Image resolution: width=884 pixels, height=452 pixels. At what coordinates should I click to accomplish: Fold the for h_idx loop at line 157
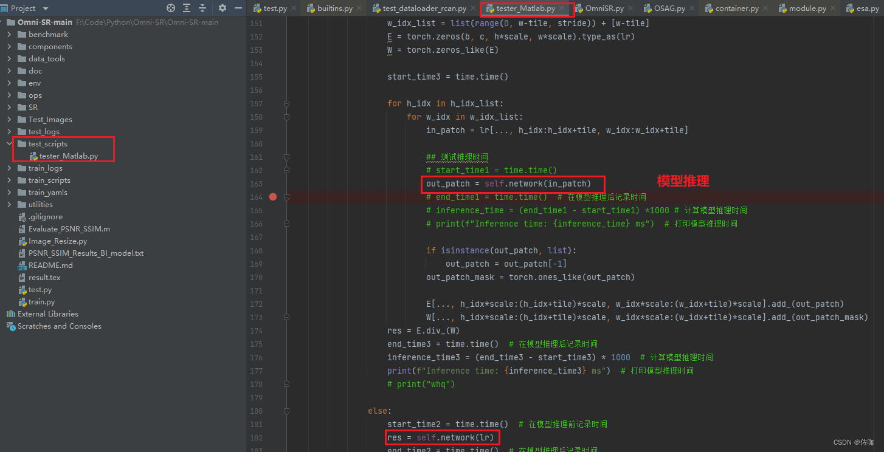pos(286,103)
